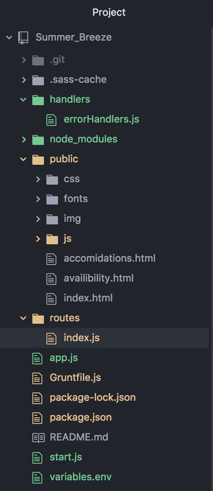Click the package-lock.json file icon
Image resolution: width=213 pixels, height=491 pixels.
tap(37, 398)
